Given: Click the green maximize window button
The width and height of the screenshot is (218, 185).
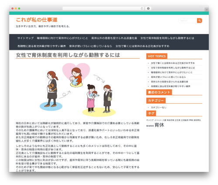Looking at the screenshot, I should pyautogui.click(x=19, y=8).
